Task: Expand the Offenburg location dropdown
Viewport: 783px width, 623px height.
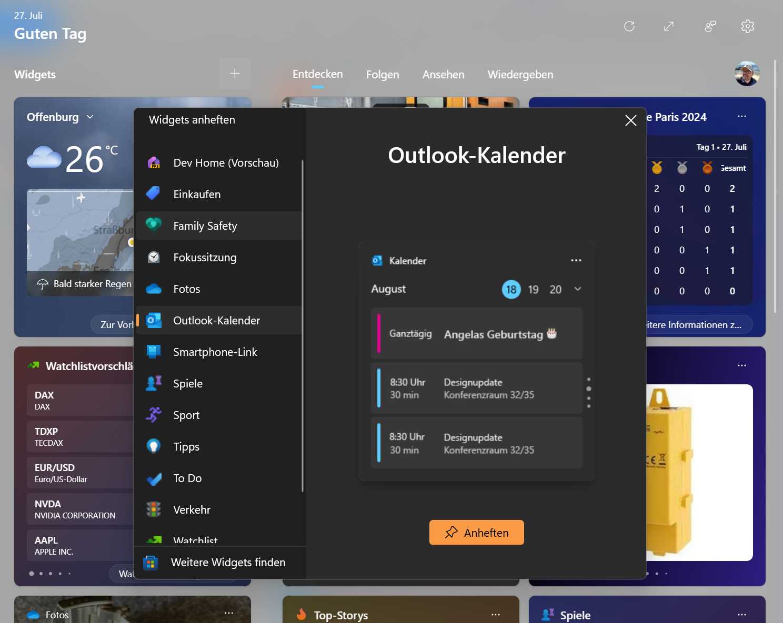Action: pyautogui.click(x=89, y=116)
